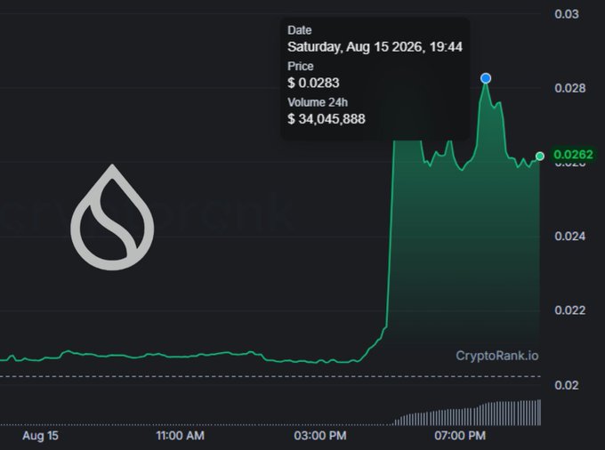Click the 0.022 y-axis label
The height and width of the screenshot is (450, 605).
(570, 310)
